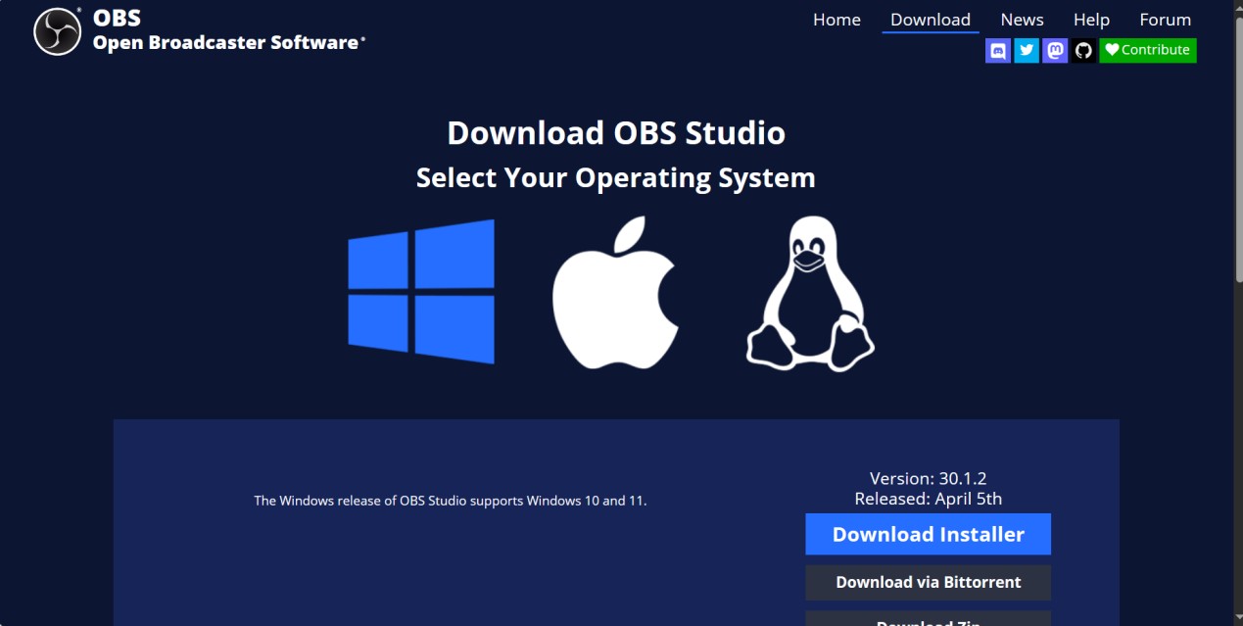The height and width of the screenshot is (626, 1243).
Task: Click the Windows 10 and 11 support text
Action: (451, 501)
